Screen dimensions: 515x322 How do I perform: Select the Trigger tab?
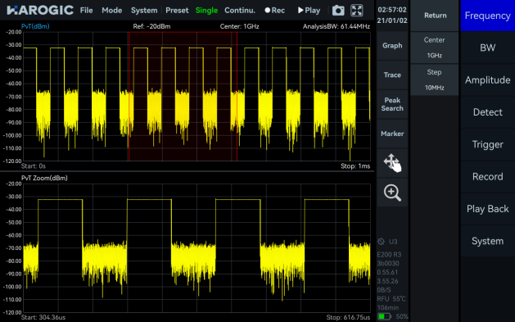pos(488,144)
